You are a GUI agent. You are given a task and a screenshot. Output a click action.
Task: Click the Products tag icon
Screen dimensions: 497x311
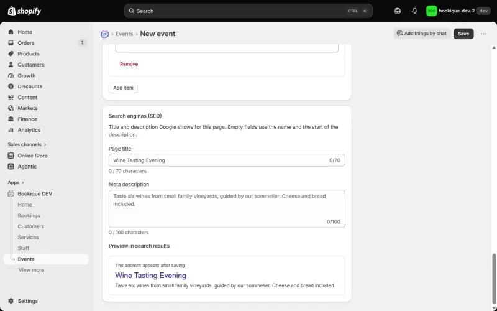pos(11,53)
